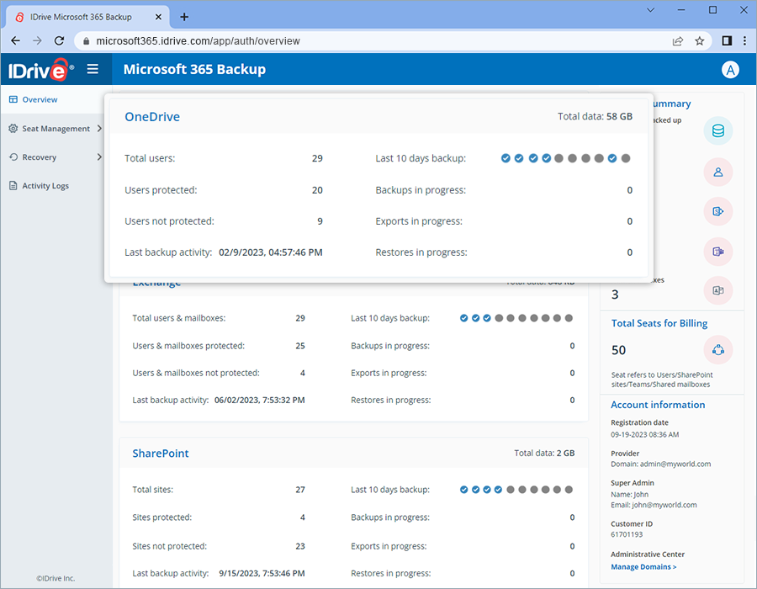Click the ninth OneDrive backup checkmark
Screen dimensions: 757x589
(x=612, y=158)
